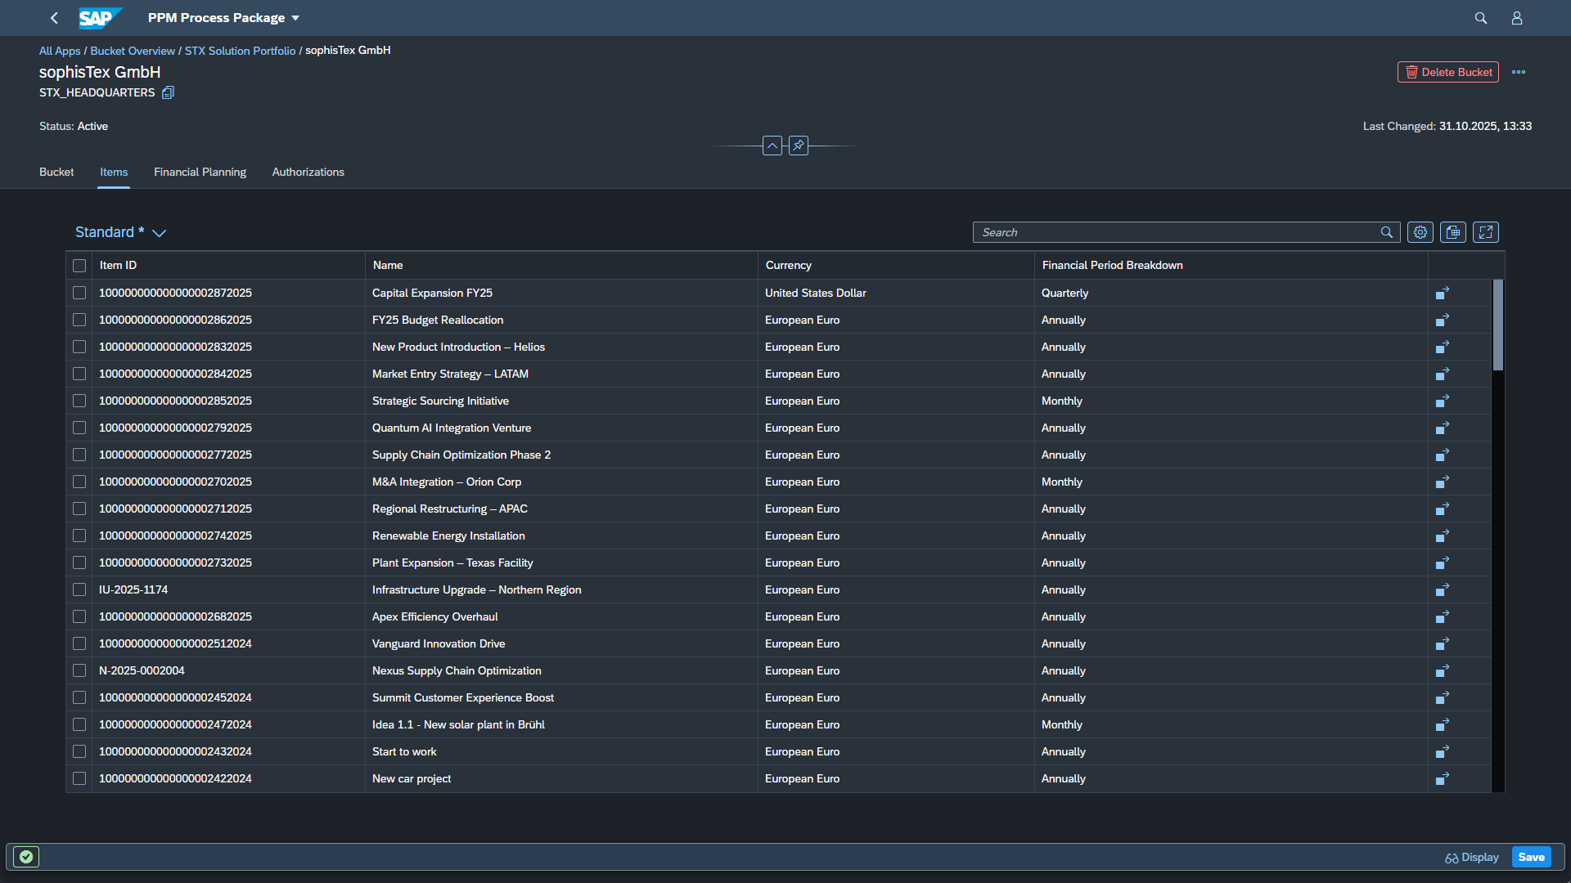Check the Apex Efficiency Overhaul row checkbox
Image resolution: width=1571 pixels, height=883 pixels.
coord(79,616)
